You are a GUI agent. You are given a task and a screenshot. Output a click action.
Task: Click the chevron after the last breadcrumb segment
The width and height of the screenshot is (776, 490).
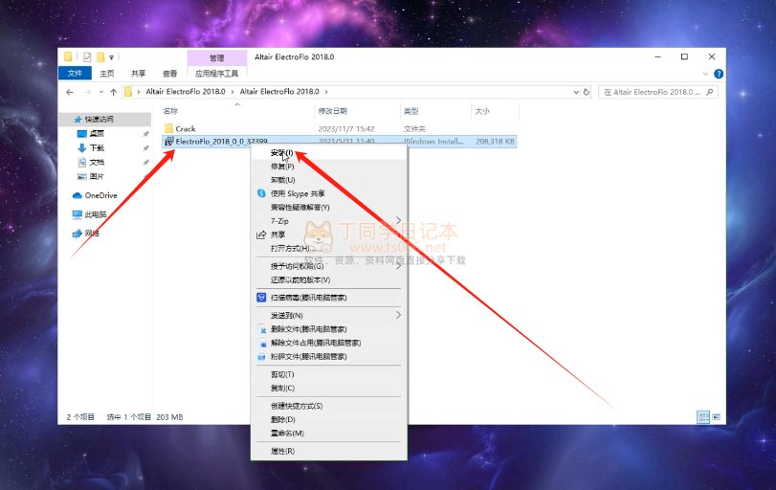326,92
